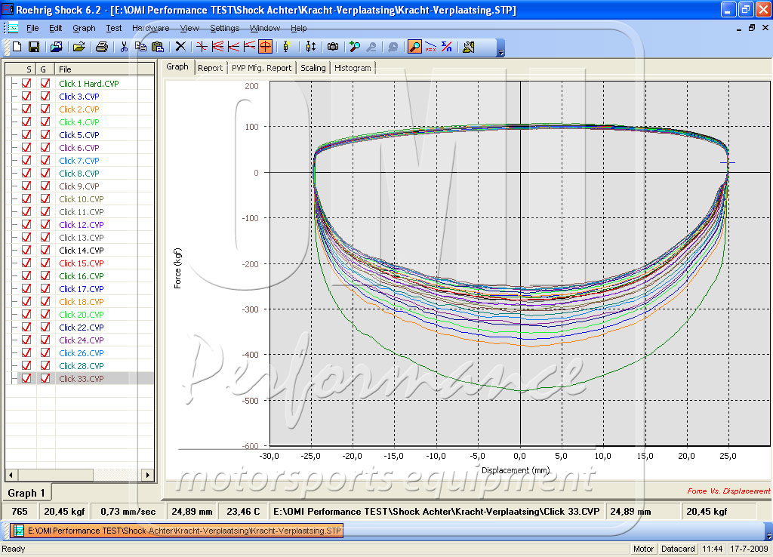Click the highlighted magnifier tool icon
The image size is (773, 557).
[x=414, y=47]
